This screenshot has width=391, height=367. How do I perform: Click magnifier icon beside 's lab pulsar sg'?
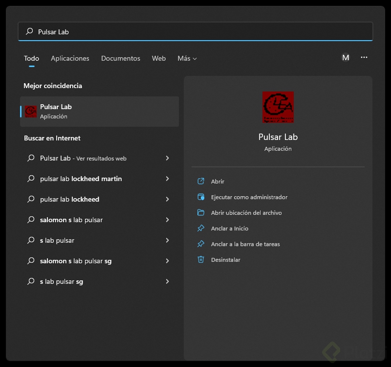31,281
